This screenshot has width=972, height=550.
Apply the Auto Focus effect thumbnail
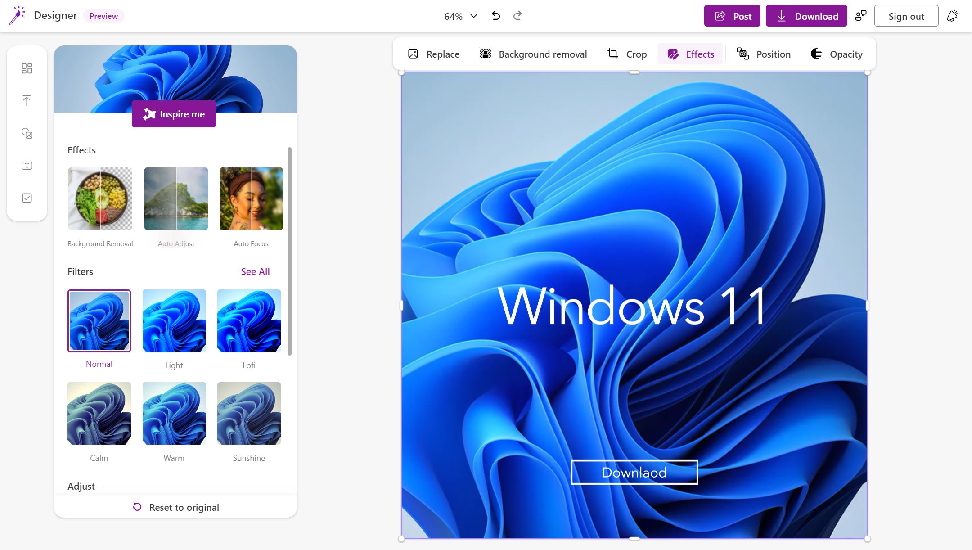pos(251,198)
